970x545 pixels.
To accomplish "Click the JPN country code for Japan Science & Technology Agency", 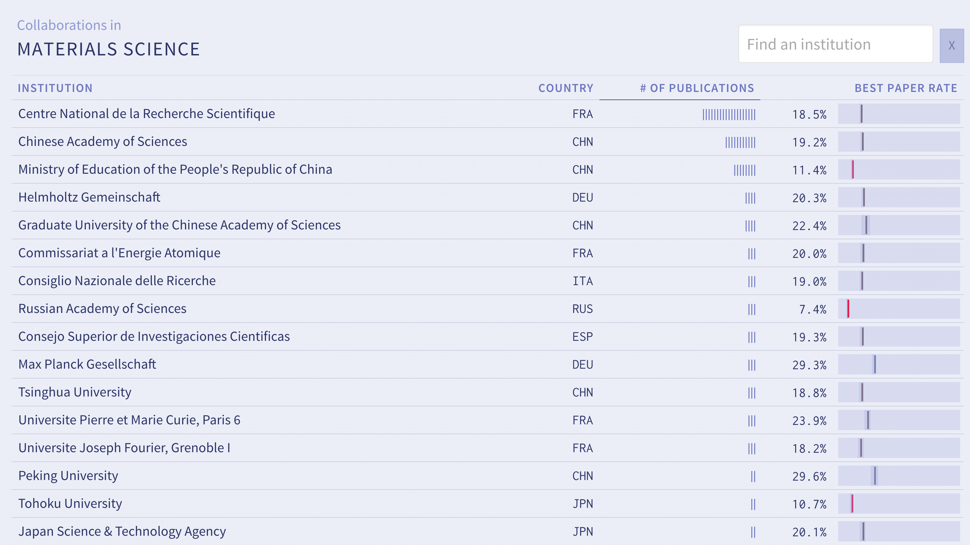I will (x=583, y=531).
